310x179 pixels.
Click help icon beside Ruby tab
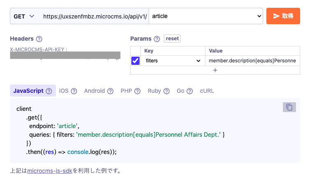[x=166, y=91]
